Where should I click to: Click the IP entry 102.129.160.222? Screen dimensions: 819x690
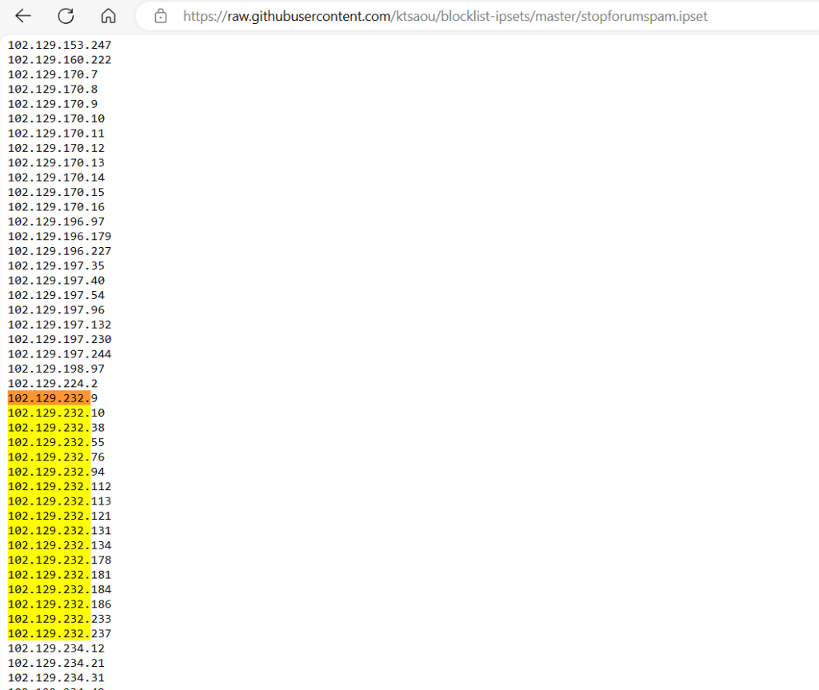(x=59, y=60)
